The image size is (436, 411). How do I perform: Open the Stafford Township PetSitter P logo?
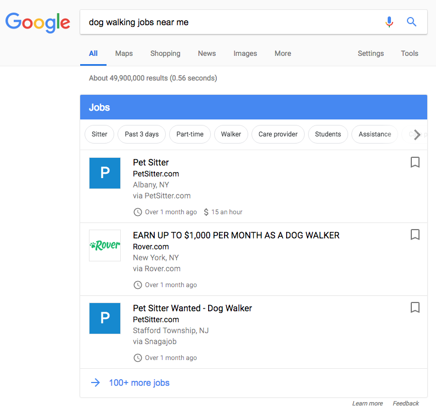(x=105, y=318)
